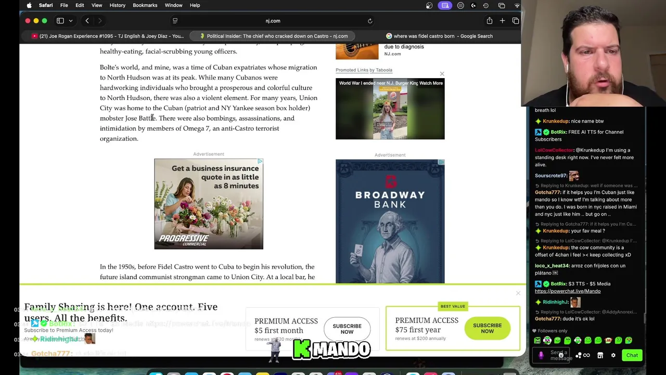Play the World War I Burger King video
Viewport: 666px width, 375px height.
[390, 109]
